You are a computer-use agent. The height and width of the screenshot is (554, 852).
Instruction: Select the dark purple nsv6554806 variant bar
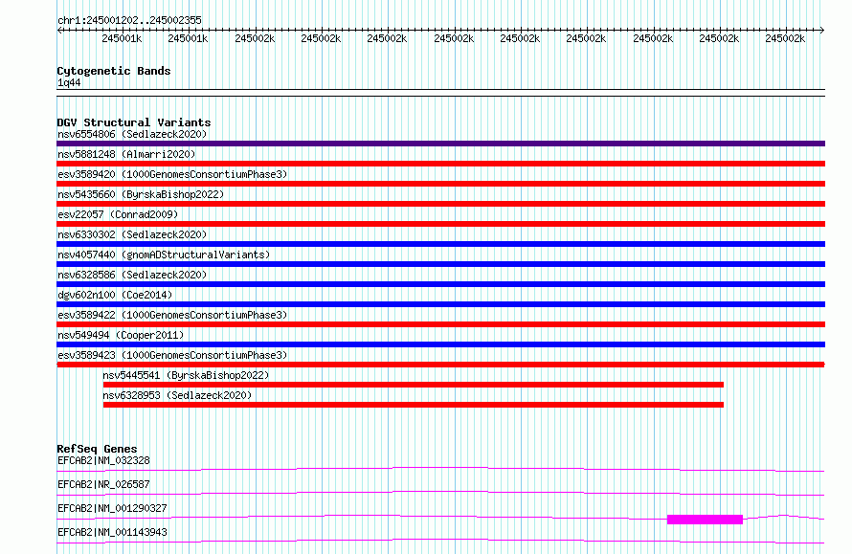pos(440,144)
